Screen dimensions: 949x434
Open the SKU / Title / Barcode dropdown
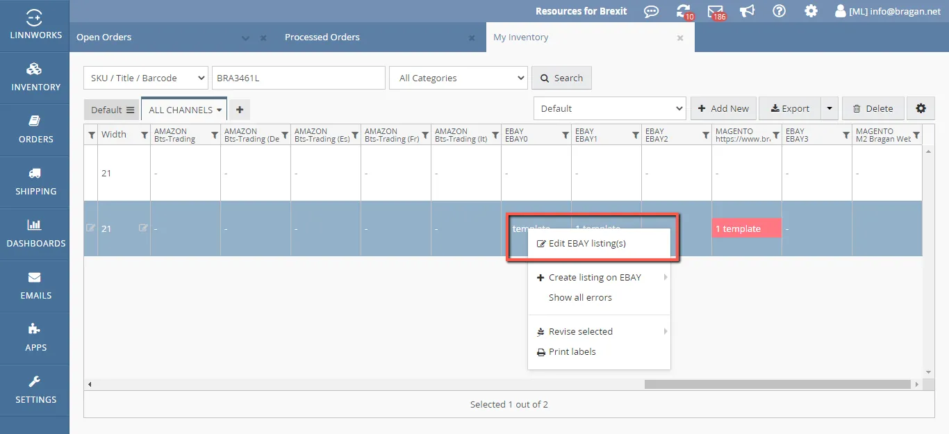coord(146,78)
